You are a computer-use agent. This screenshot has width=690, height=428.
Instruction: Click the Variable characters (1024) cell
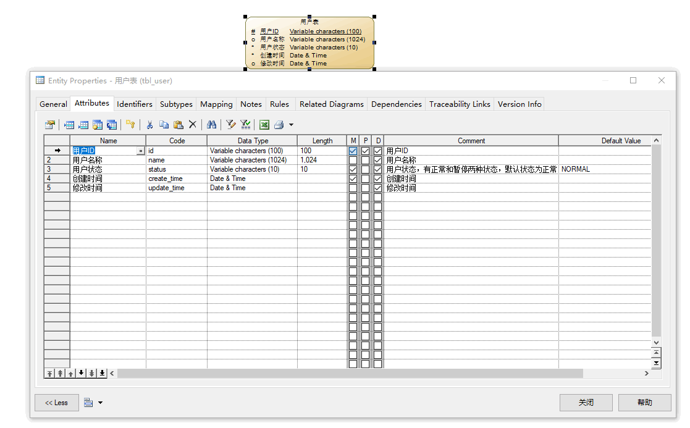[x=252, y=160]
